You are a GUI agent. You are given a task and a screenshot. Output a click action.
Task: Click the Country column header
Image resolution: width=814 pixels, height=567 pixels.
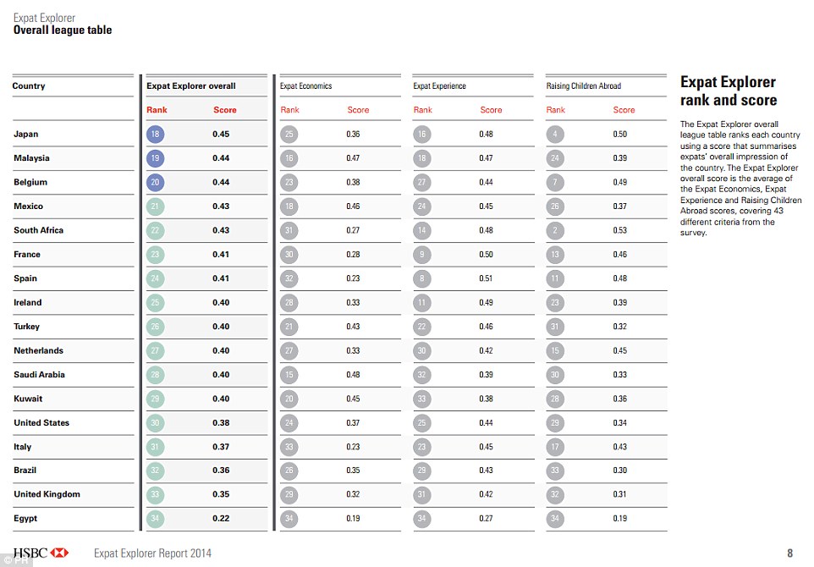[29, 86]
